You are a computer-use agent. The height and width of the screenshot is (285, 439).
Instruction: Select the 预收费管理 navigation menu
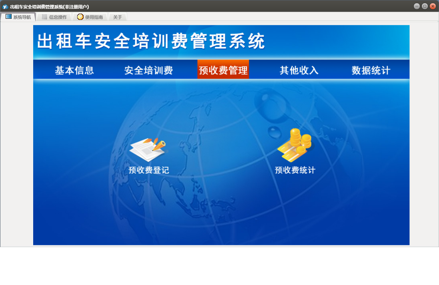click(x=223, y=70)
